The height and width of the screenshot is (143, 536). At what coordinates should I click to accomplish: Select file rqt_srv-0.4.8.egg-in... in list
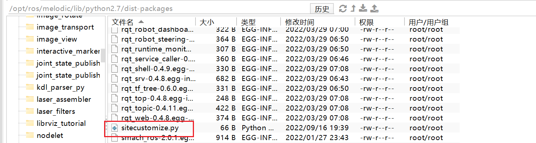[x=158, y=78]
